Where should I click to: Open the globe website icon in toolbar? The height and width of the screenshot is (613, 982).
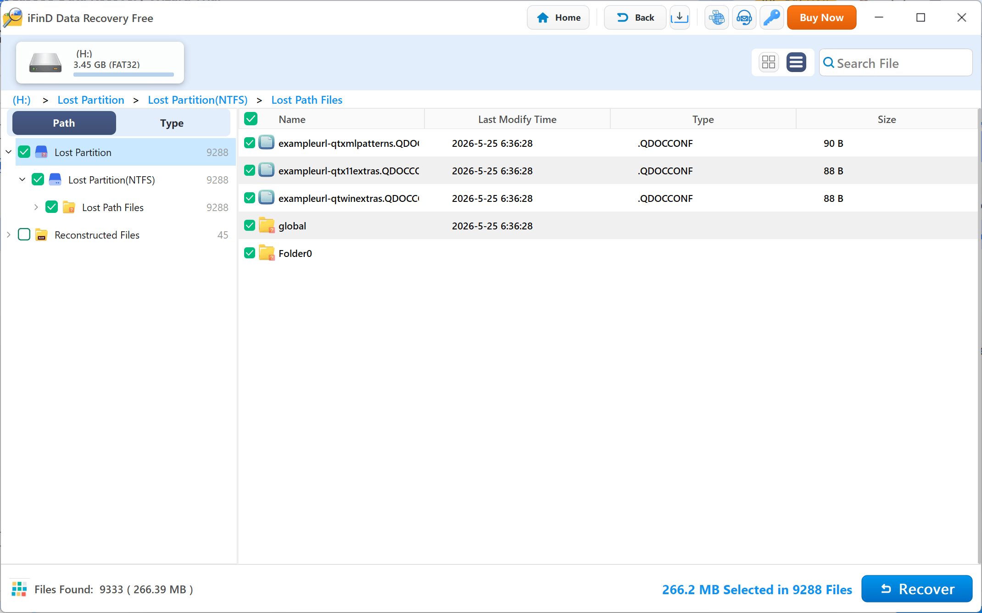[x=716, y=17]
